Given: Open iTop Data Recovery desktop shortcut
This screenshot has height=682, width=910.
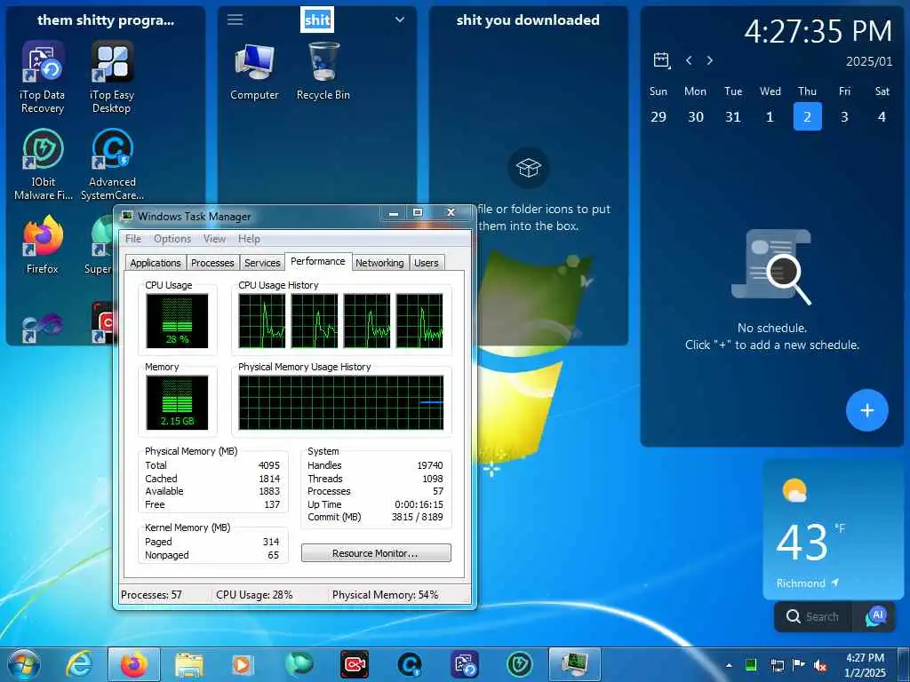Looking at the screenshot, I should [43, 77].
